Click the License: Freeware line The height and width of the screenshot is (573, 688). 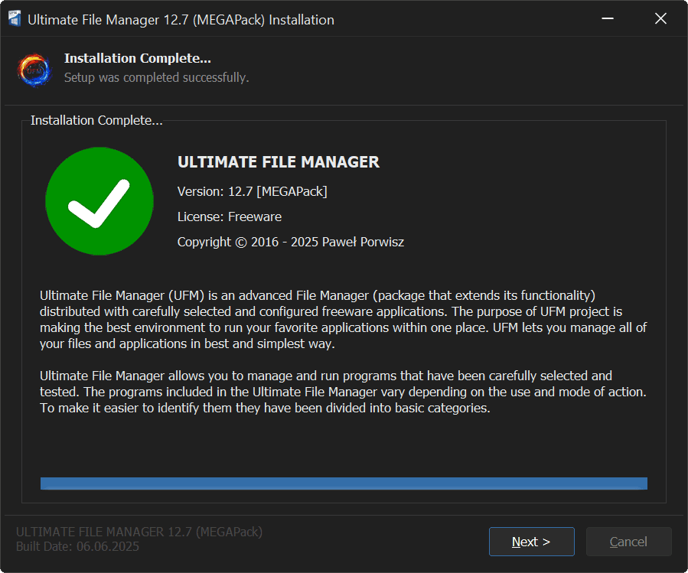[x=230, y=217]
